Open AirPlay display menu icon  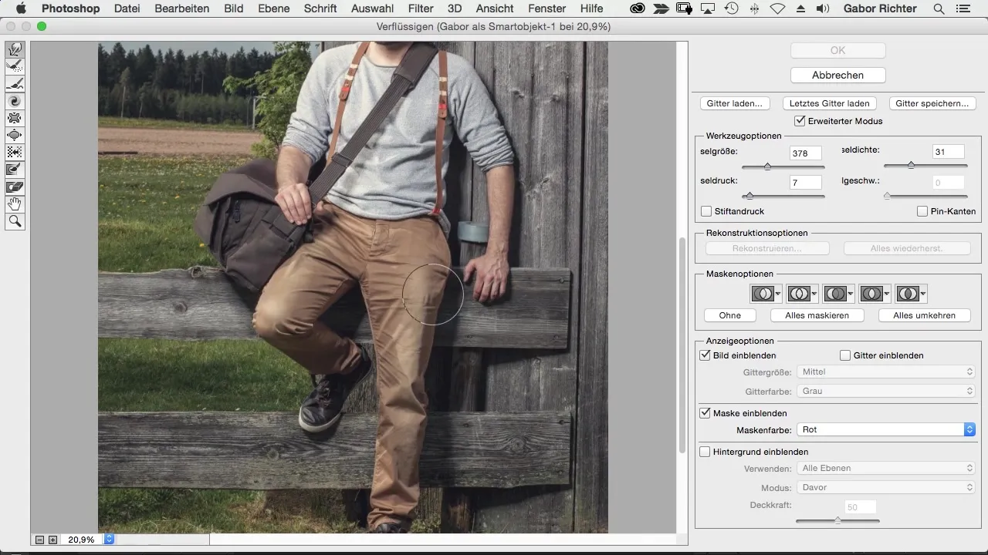click(x=709, y=8)
